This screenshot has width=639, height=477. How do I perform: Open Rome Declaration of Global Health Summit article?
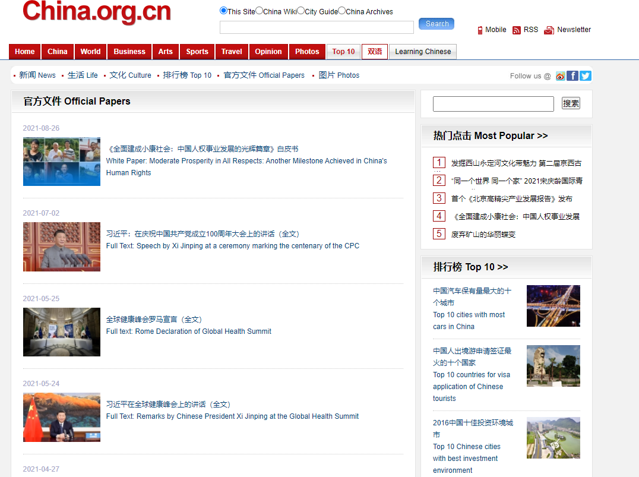[189, 331]
